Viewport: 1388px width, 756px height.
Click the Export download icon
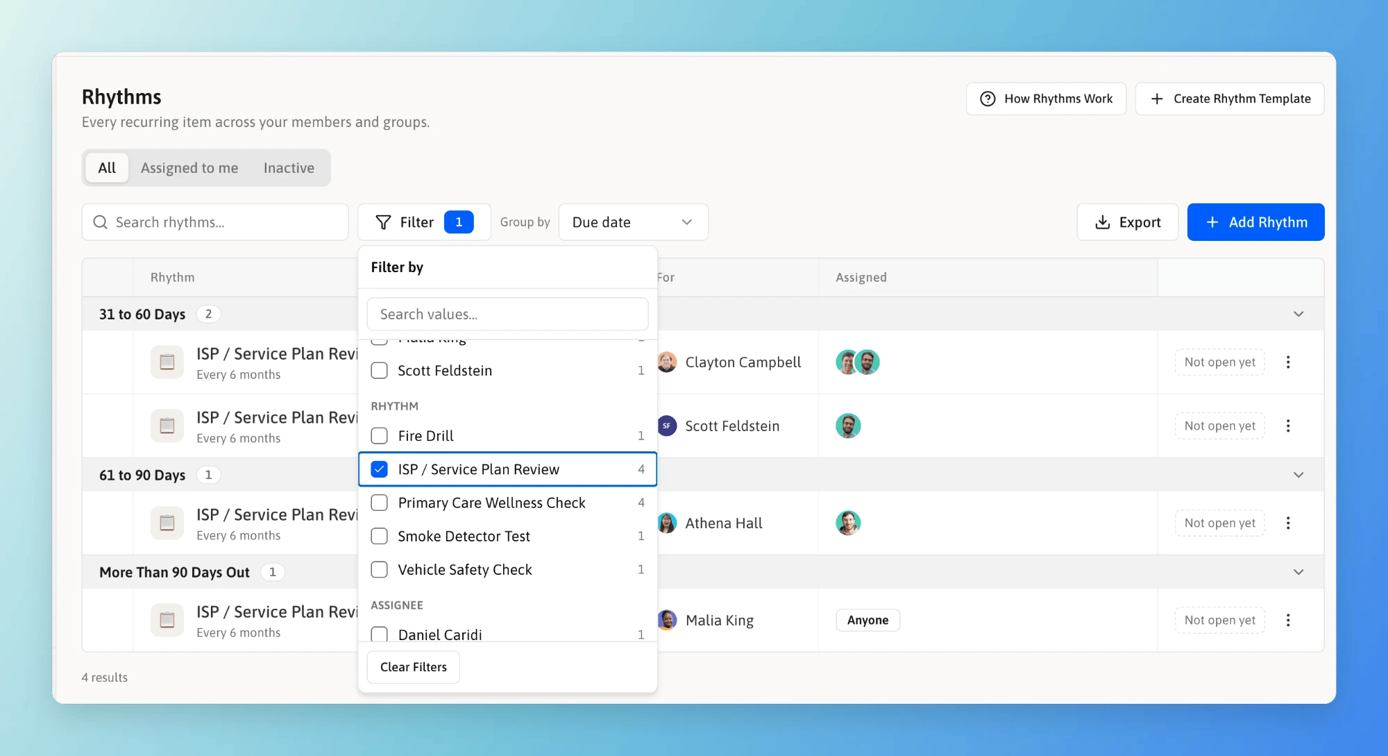[1102, 222]
